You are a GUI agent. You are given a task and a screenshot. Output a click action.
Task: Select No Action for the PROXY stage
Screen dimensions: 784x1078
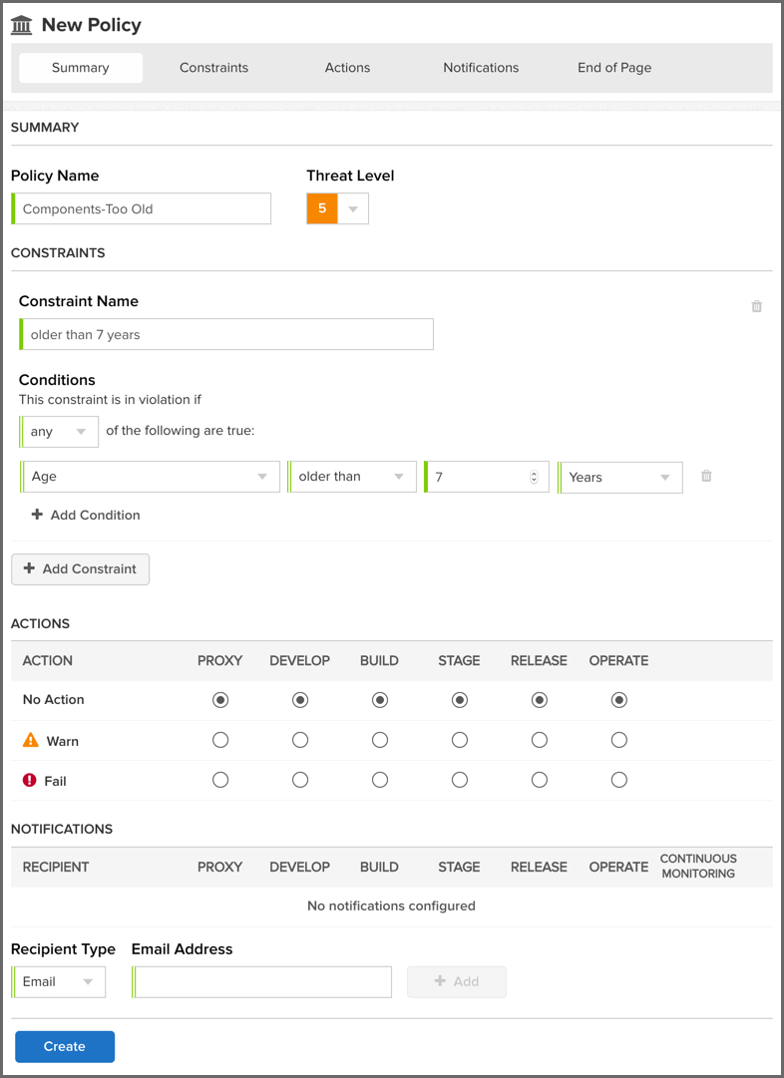[x=219, y=699]
